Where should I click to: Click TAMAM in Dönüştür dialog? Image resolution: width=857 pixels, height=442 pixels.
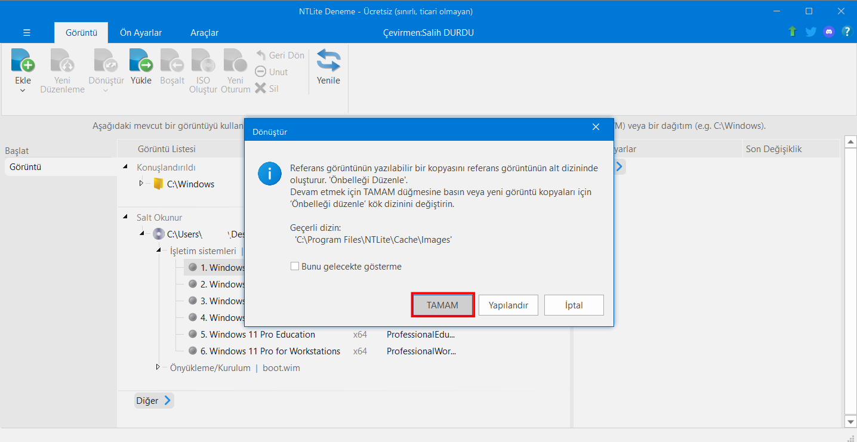pos(443,305)
